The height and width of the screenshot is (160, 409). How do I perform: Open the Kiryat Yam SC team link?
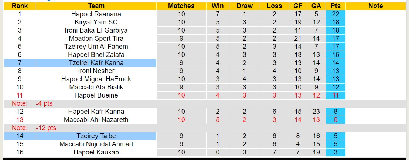(x=96, y=22)
